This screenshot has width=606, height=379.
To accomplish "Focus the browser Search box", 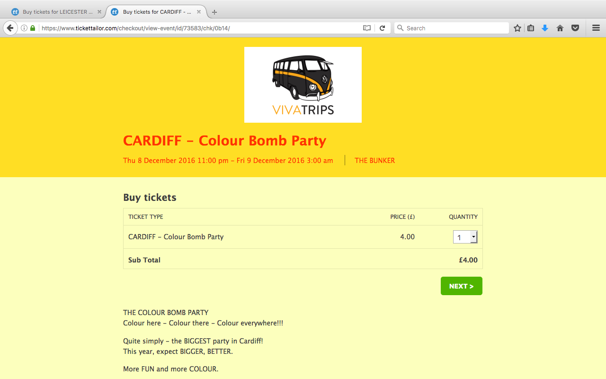I will click(x=452, y=28).
